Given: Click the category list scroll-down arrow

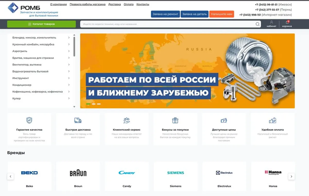Looking at the screenshot, I should [74, 107].
